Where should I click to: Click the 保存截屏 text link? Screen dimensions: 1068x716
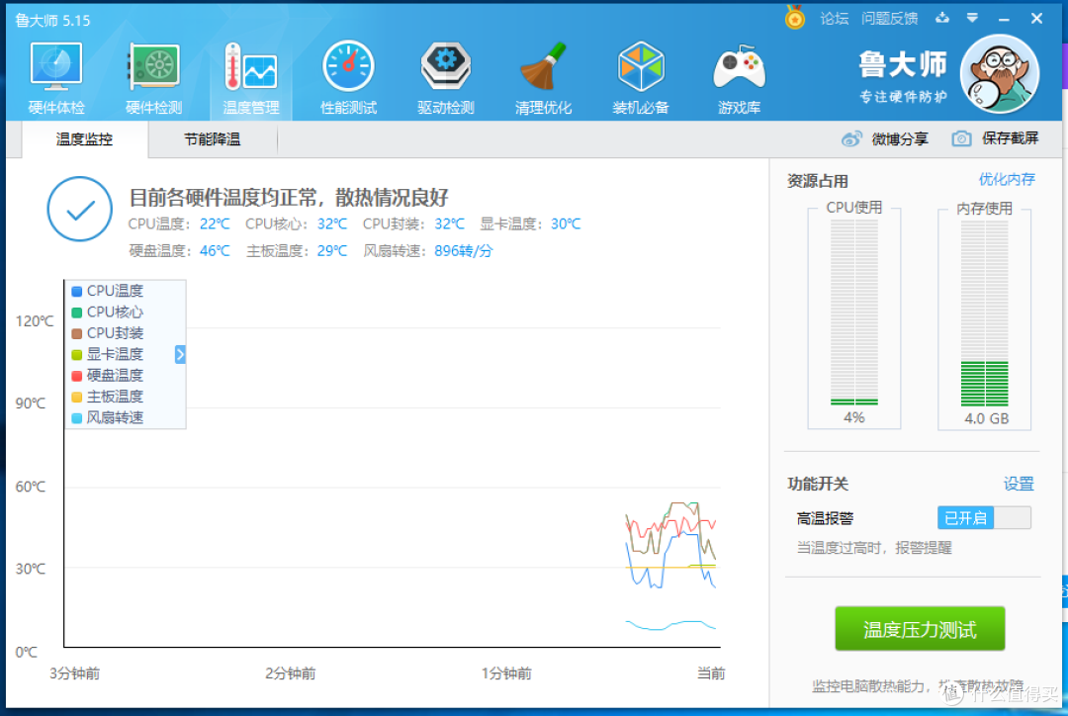click(1010, 138)
